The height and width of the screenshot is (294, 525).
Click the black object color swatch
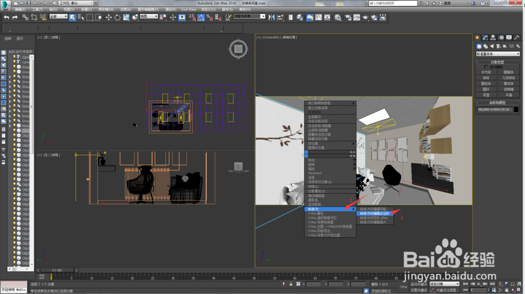point(516,110)
